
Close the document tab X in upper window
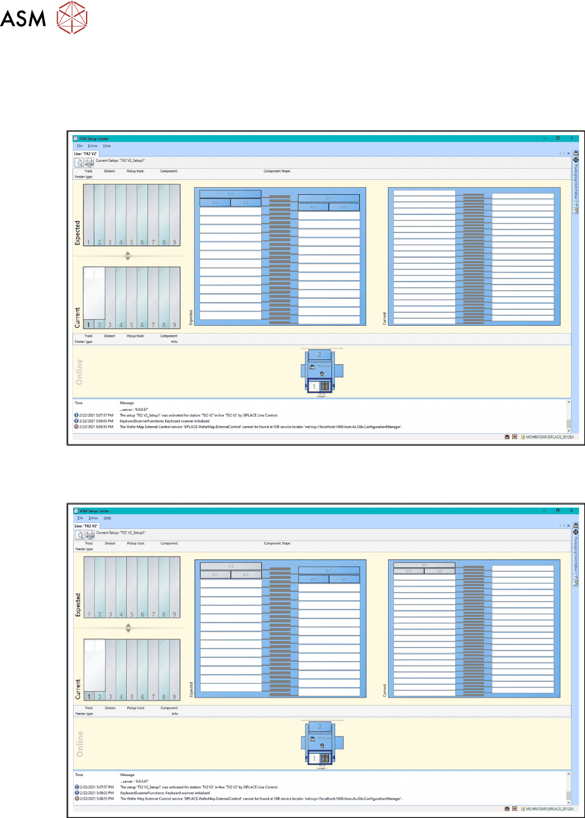568,153
